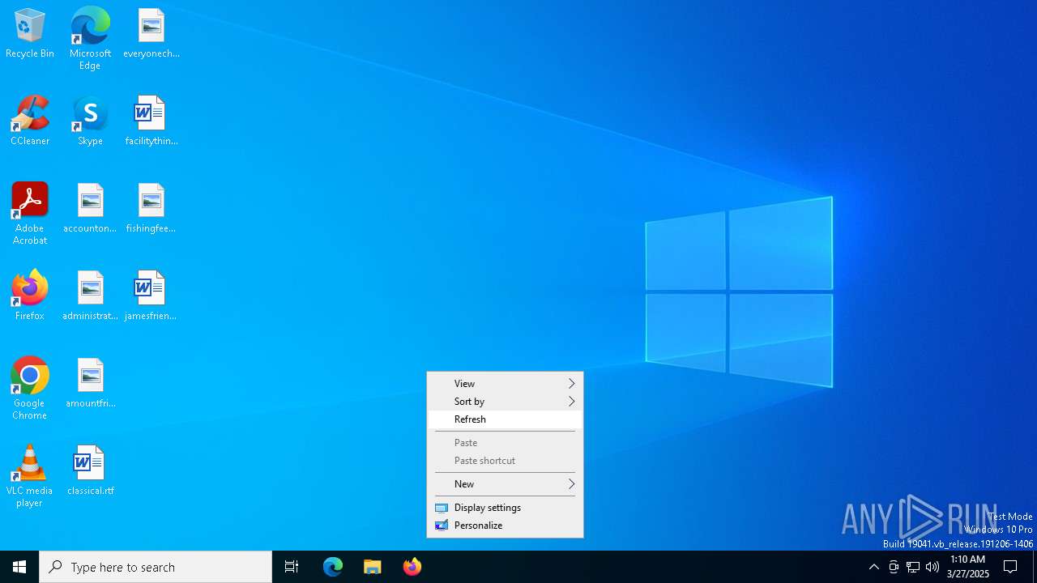The width and height of the screenshot is (1037, 583).
Task: Open the New submenu in context menu
Action: (x=505, y=484)
